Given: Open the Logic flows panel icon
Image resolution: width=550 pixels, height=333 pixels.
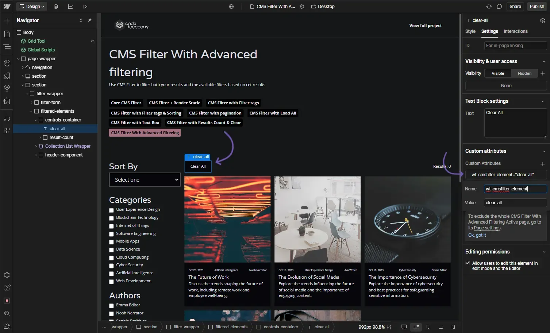Looking at the screenshot, I should [7, 118].
